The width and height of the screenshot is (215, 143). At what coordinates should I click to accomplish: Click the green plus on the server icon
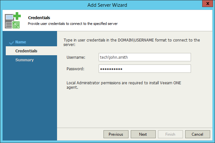(17, 16)
